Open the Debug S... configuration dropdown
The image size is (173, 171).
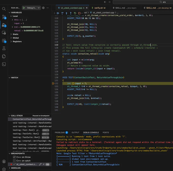33,8
